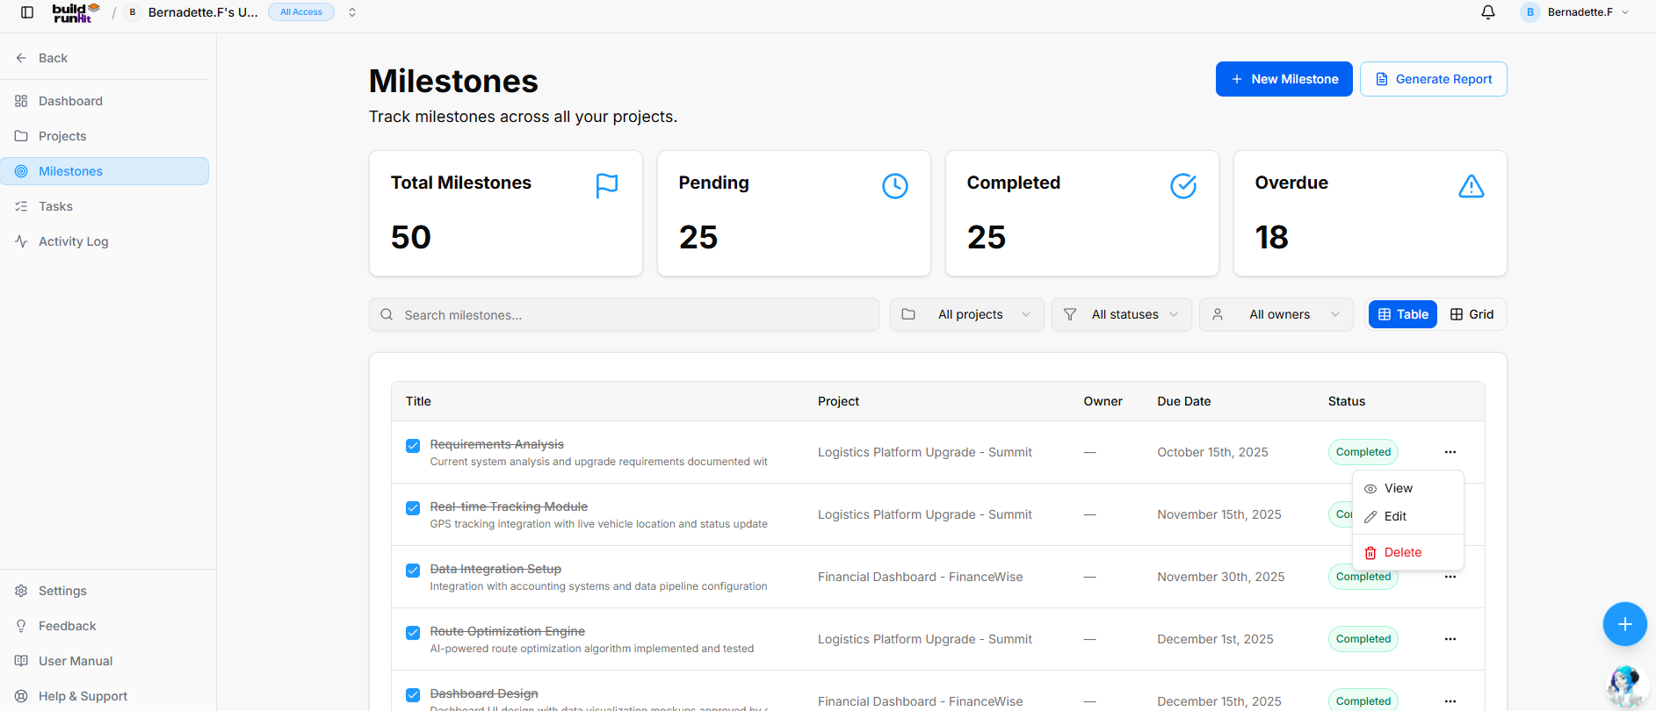Click the Generate Report button
1656x711 pixels.
point(1434,79)
